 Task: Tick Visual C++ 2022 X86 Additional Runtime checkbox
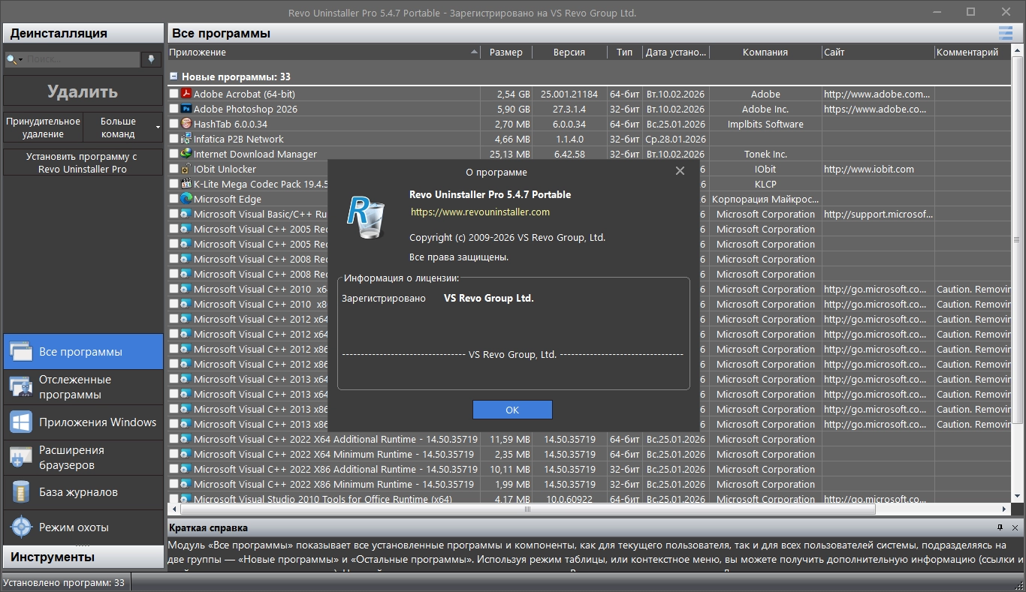tap(174, 469)
